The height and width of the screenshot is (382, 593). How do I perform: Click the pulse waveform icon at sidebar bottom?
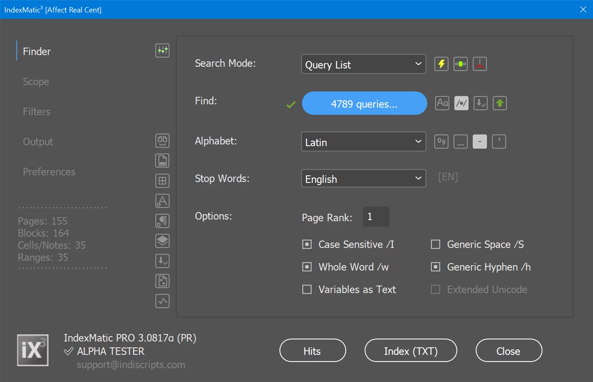click(162, 301)
